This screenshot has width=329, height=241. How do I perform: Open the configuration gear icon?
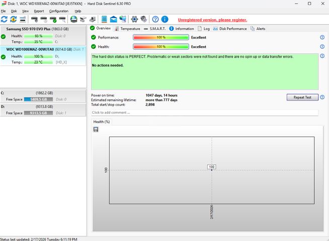tap(134, 19)
